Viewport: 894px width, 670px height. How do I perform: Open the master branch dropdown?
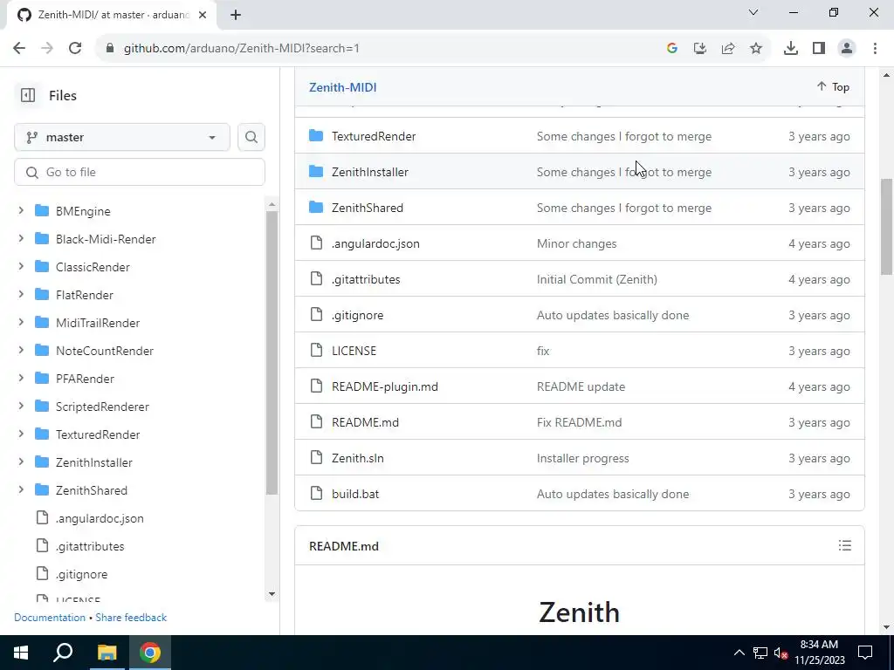[x=122, y=137]
